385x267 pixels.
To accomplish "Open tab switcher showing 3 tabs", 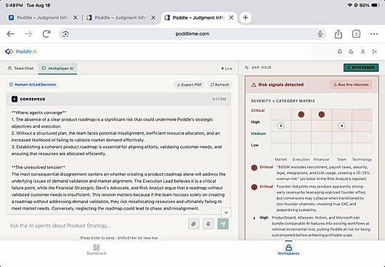I will coord(356,34).
